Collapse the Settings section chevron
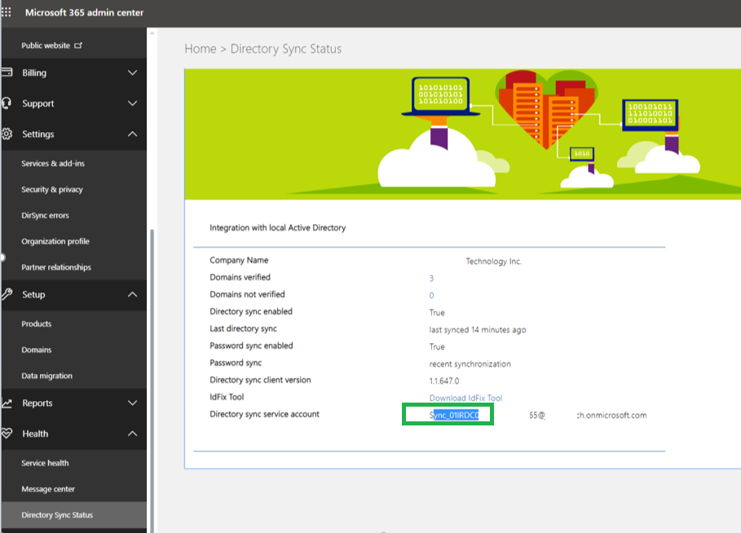741x533 pixels. coord(133,134)
